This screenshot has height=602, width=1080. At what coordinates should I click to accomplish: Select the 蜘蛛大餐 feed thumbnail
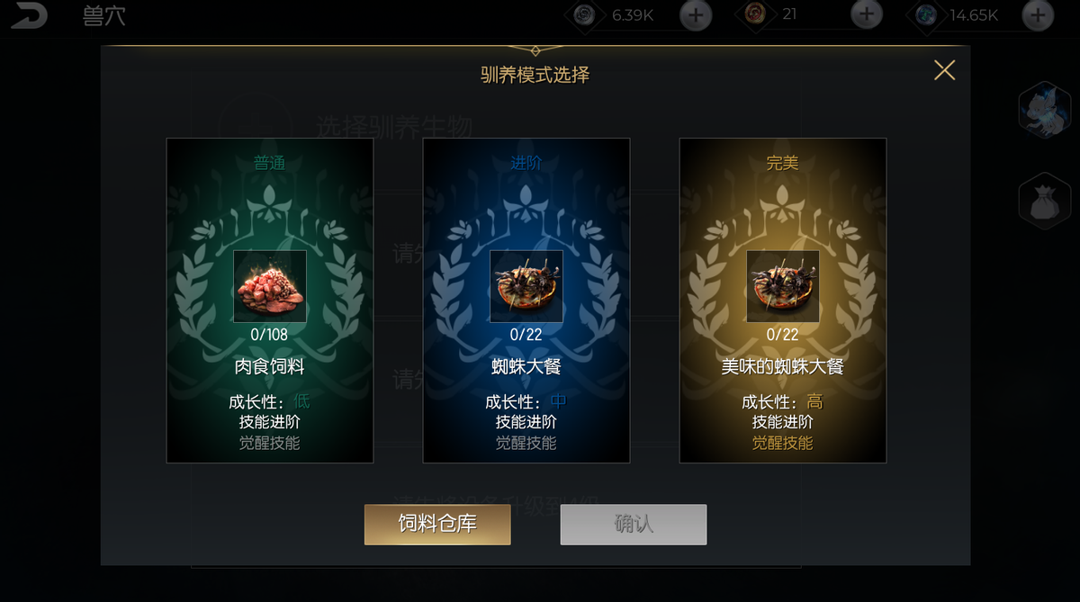pos(526,286)
